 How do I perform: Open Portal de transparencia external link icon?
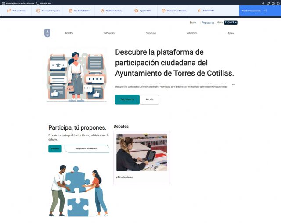[x=265, y=11]
